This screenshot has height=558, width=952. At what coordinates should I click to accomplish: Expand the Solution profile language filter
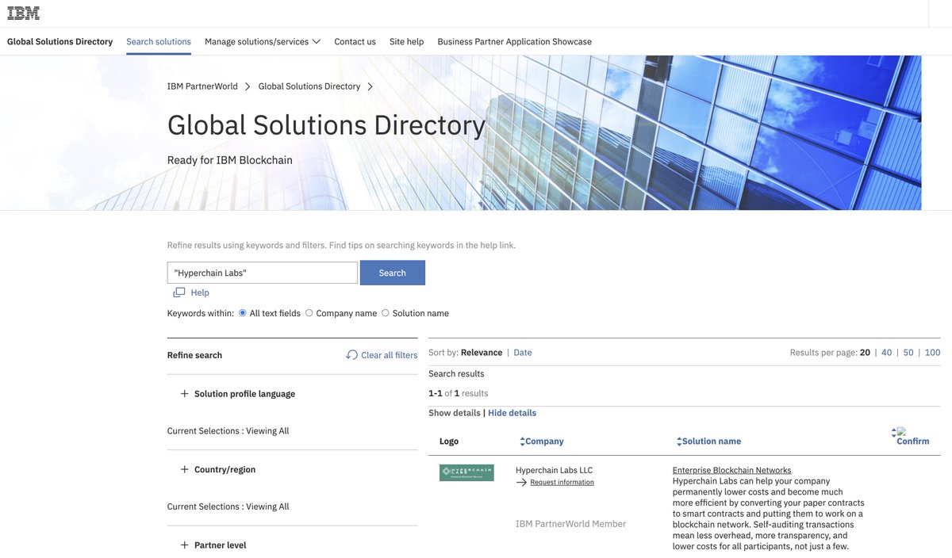coord(237,394)
